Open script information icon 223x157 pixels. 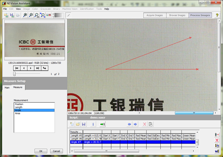pyautogui.click(x=93, y=124)
